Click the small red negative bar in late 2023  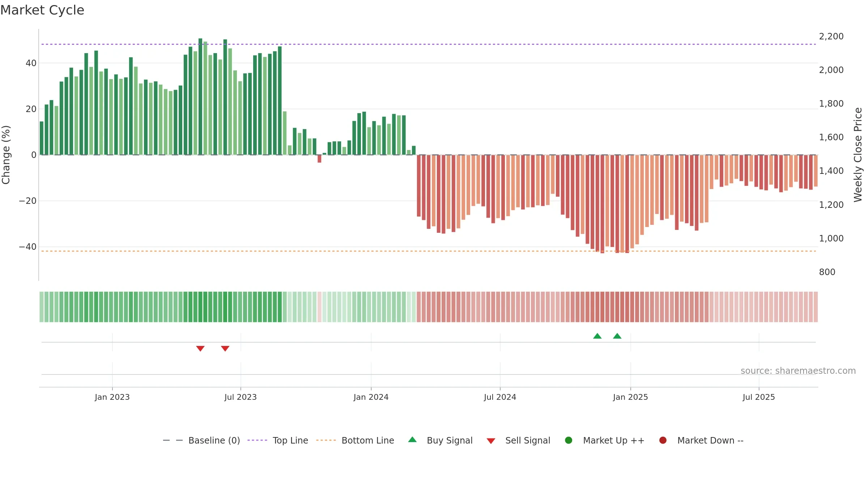pos(319,159)
